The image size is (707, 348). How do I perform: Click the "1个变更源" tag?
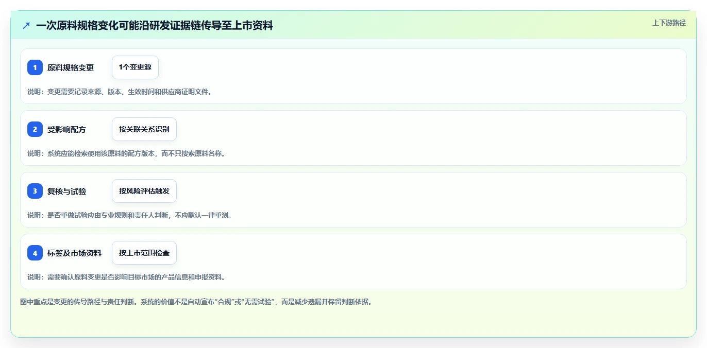(x=135, y=67)
